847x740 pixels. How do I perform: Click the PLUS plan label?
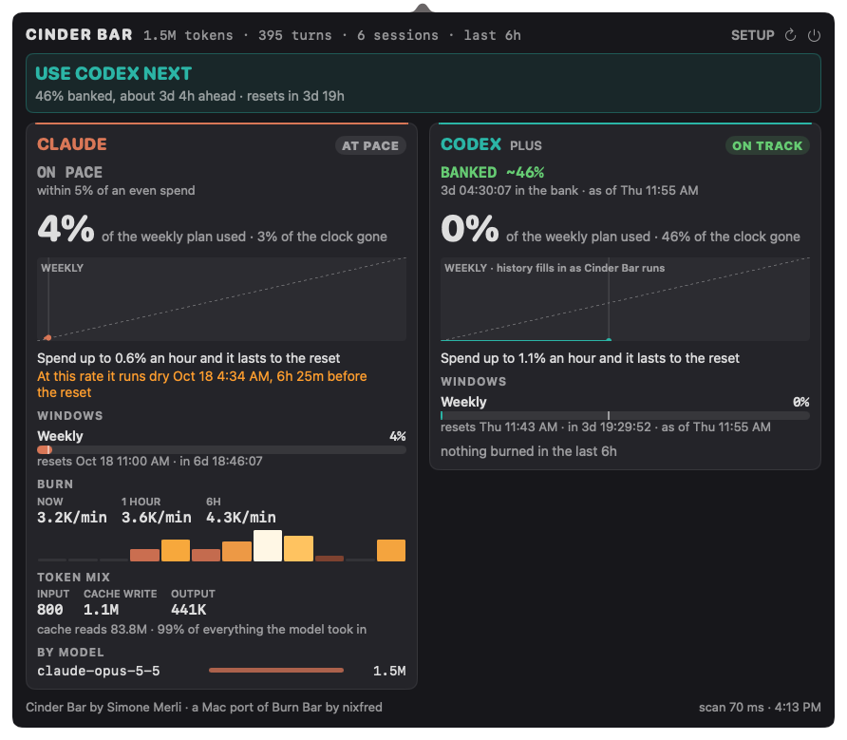[x=526, y=145]
